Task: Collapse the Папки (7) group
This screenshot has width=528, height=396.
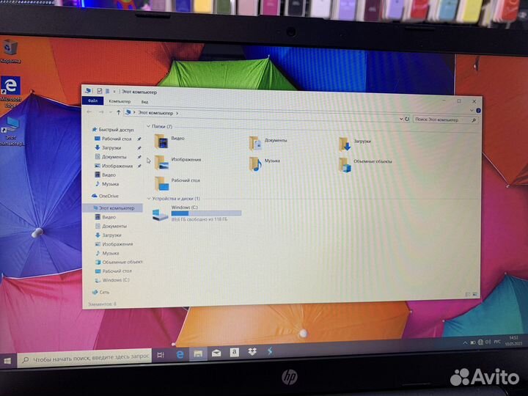Action: (150, 126)
